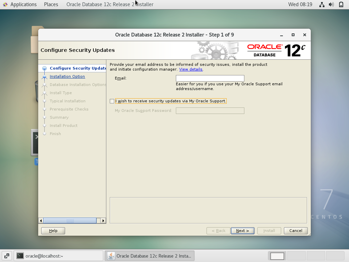This screenshot has width=349, height=262.
Task: Switch to the fourth workspace in switcher
Action: [x=335, y=256]
